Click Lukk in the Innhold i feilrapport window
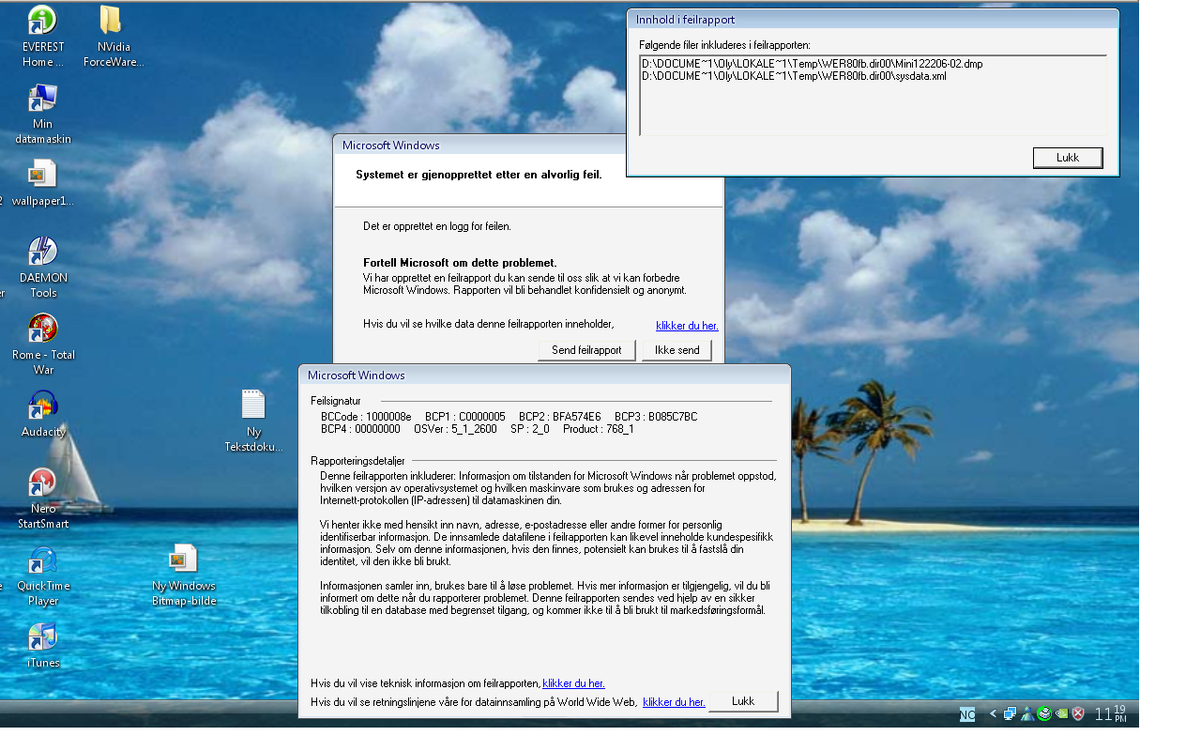The width and height of the screenshot is (1201, 751). (x=1068, y=158)
